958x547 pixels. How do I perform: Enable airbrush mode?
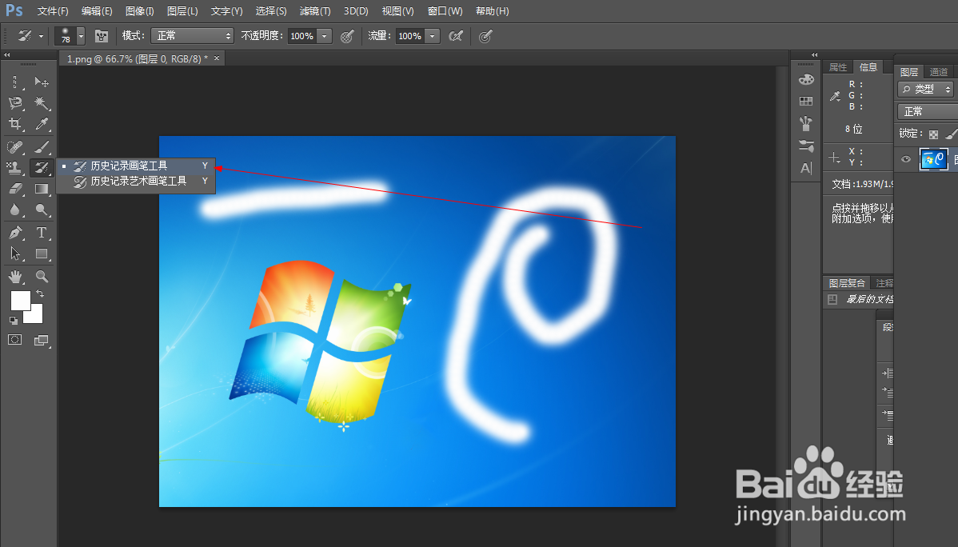tap(456, 36)
